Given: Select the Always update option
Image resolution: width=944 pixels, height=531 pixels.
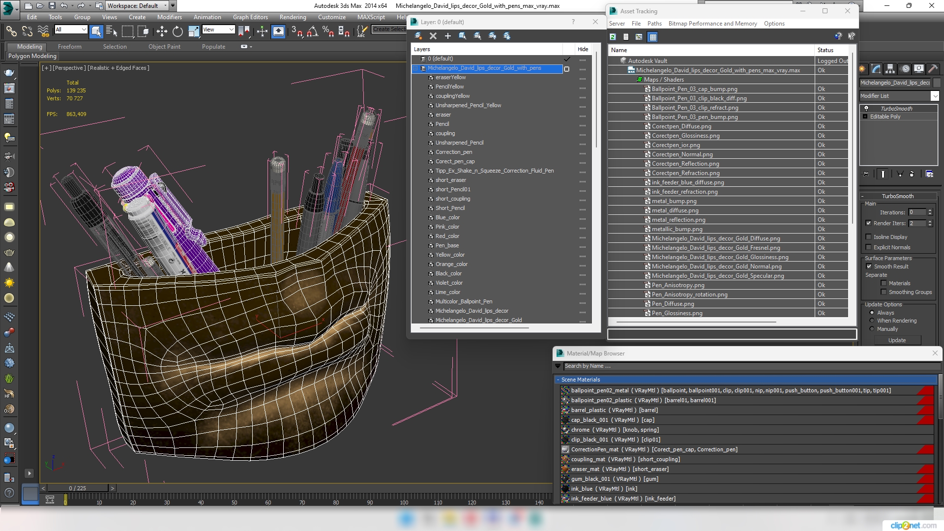Looking at the screenshot, I should coord(872,313).
